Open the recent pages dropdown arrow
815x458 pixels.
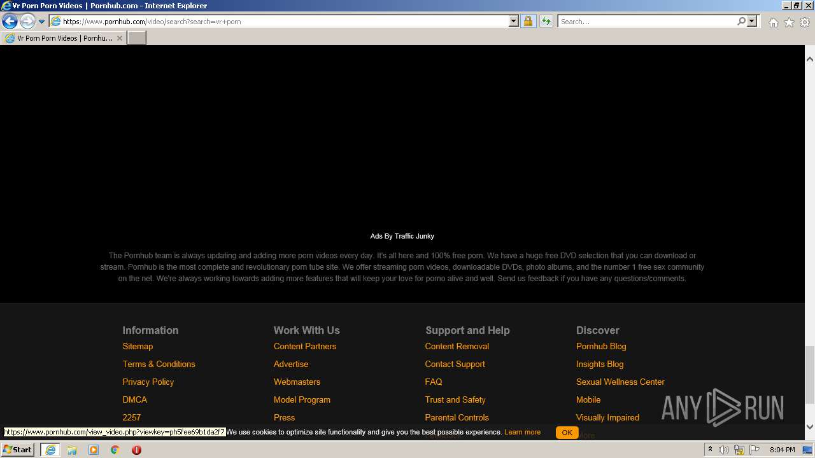click(x=41, y=22)
